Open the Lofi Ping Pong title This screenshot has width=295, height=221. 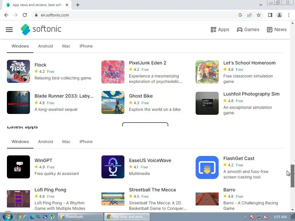50,190
